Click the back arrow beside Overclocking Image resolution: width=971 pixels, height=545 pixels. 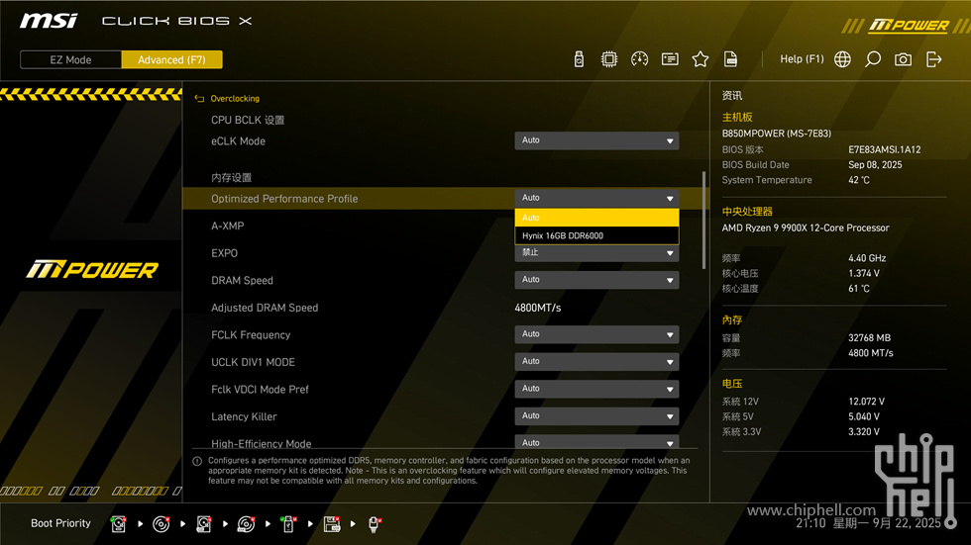(x=199, y=99)
